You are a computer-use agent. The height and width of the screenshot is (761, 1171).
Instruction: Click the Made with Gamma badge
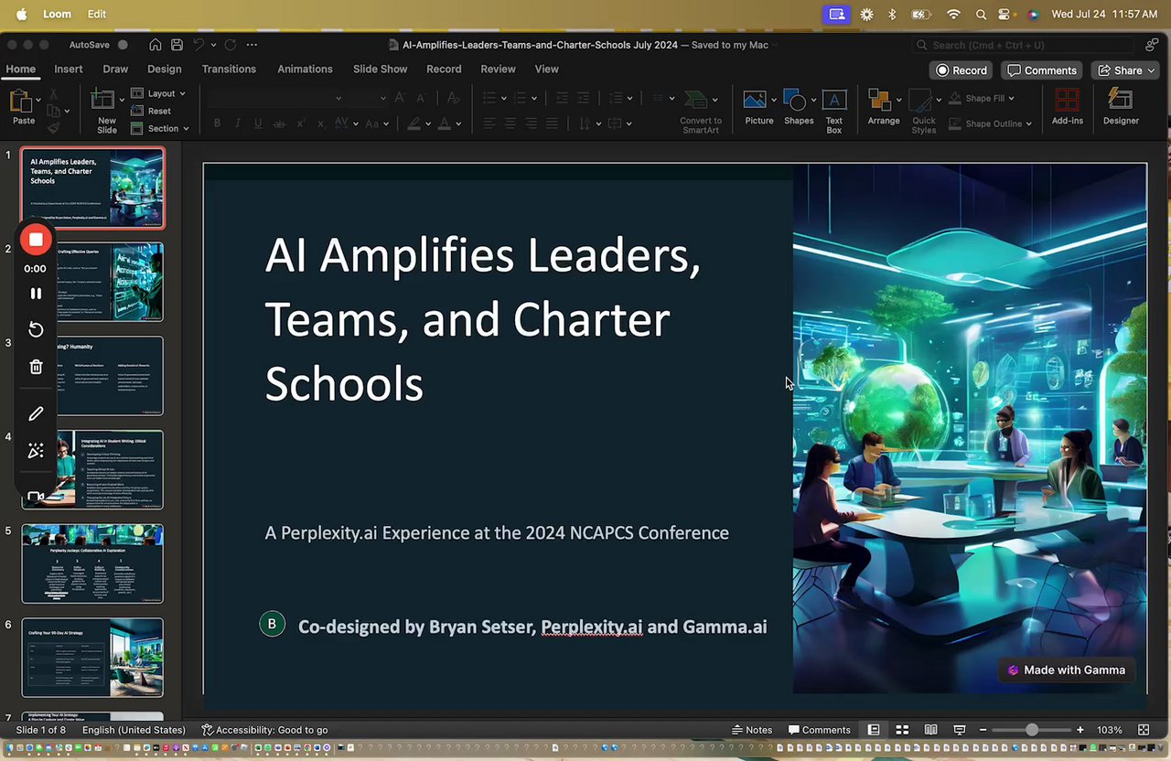click(1067, 670)
